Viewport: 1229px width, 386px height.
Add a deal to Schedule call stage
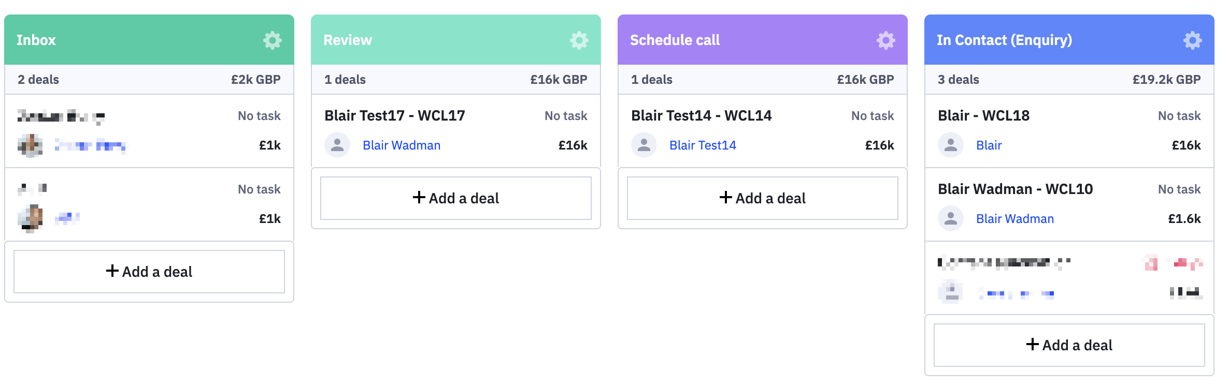pyautogui.click(x=763, y=198)
